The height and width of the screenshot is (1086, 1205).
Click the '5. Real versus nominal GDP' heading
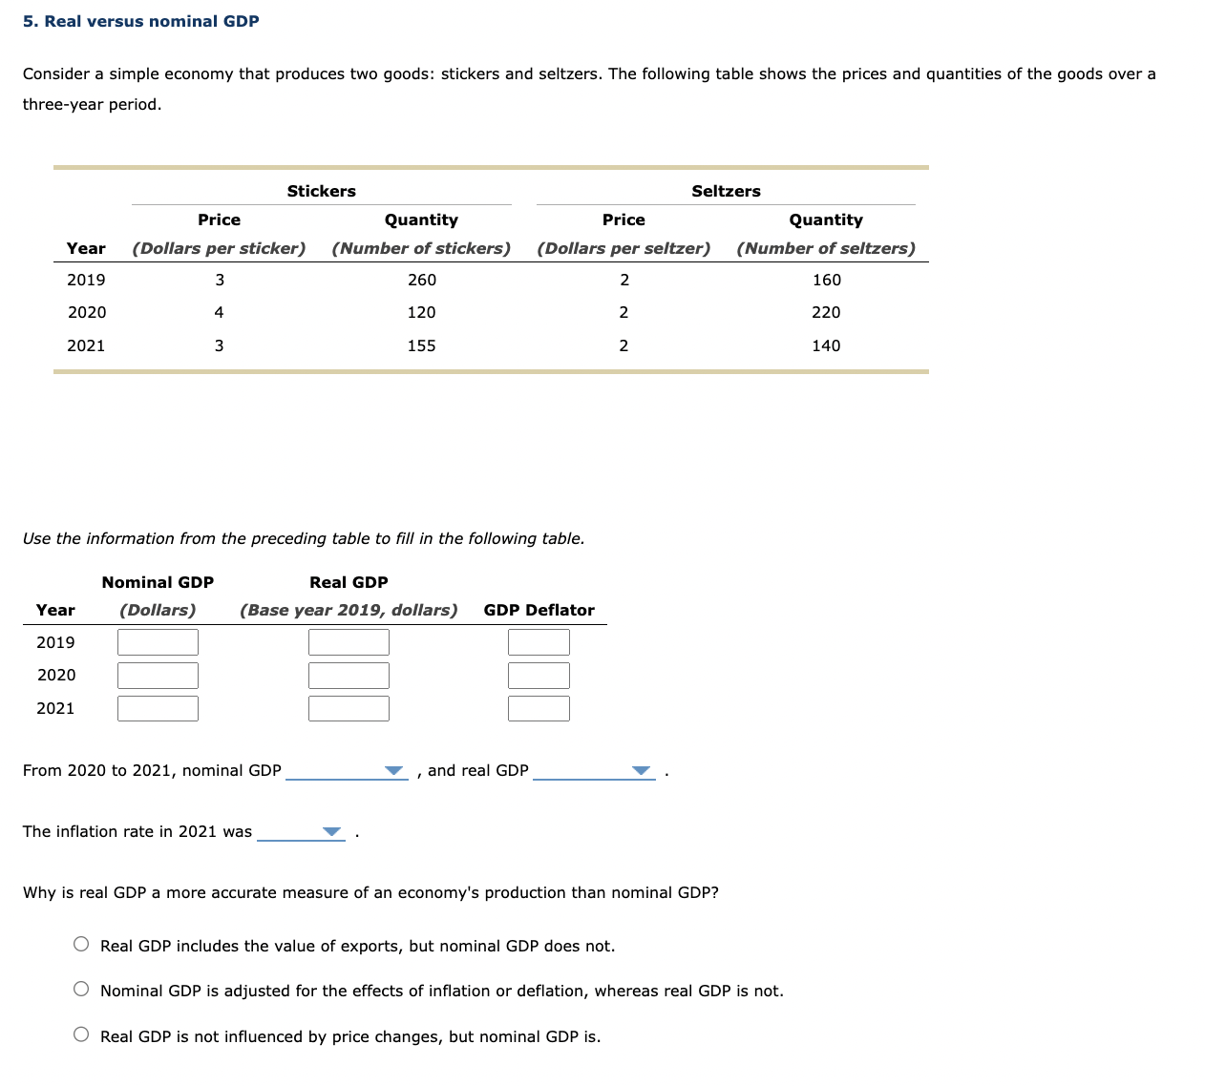coord(140,20)
